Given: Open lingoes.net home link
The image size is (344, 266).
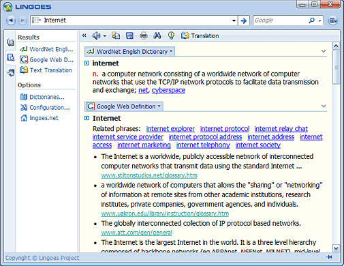Looking at the screenshot, I should pyautogui.click(x=40, y=118).
